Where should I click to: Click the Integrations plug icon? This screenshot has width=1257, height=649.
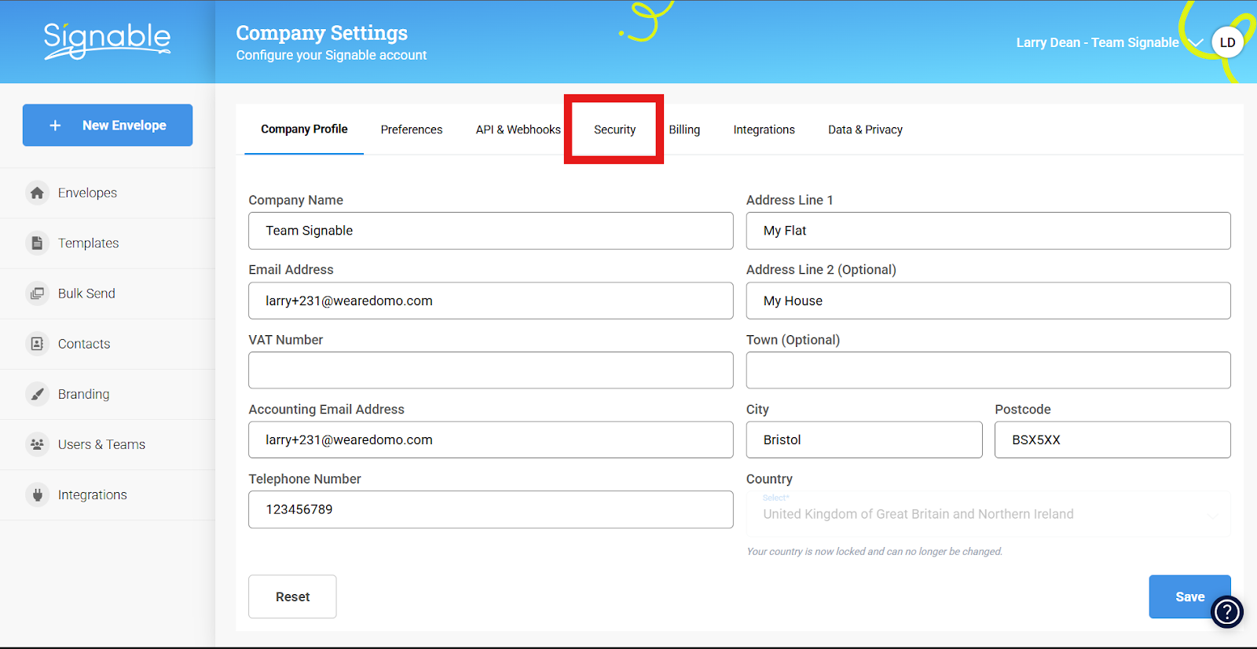[37, 494]
